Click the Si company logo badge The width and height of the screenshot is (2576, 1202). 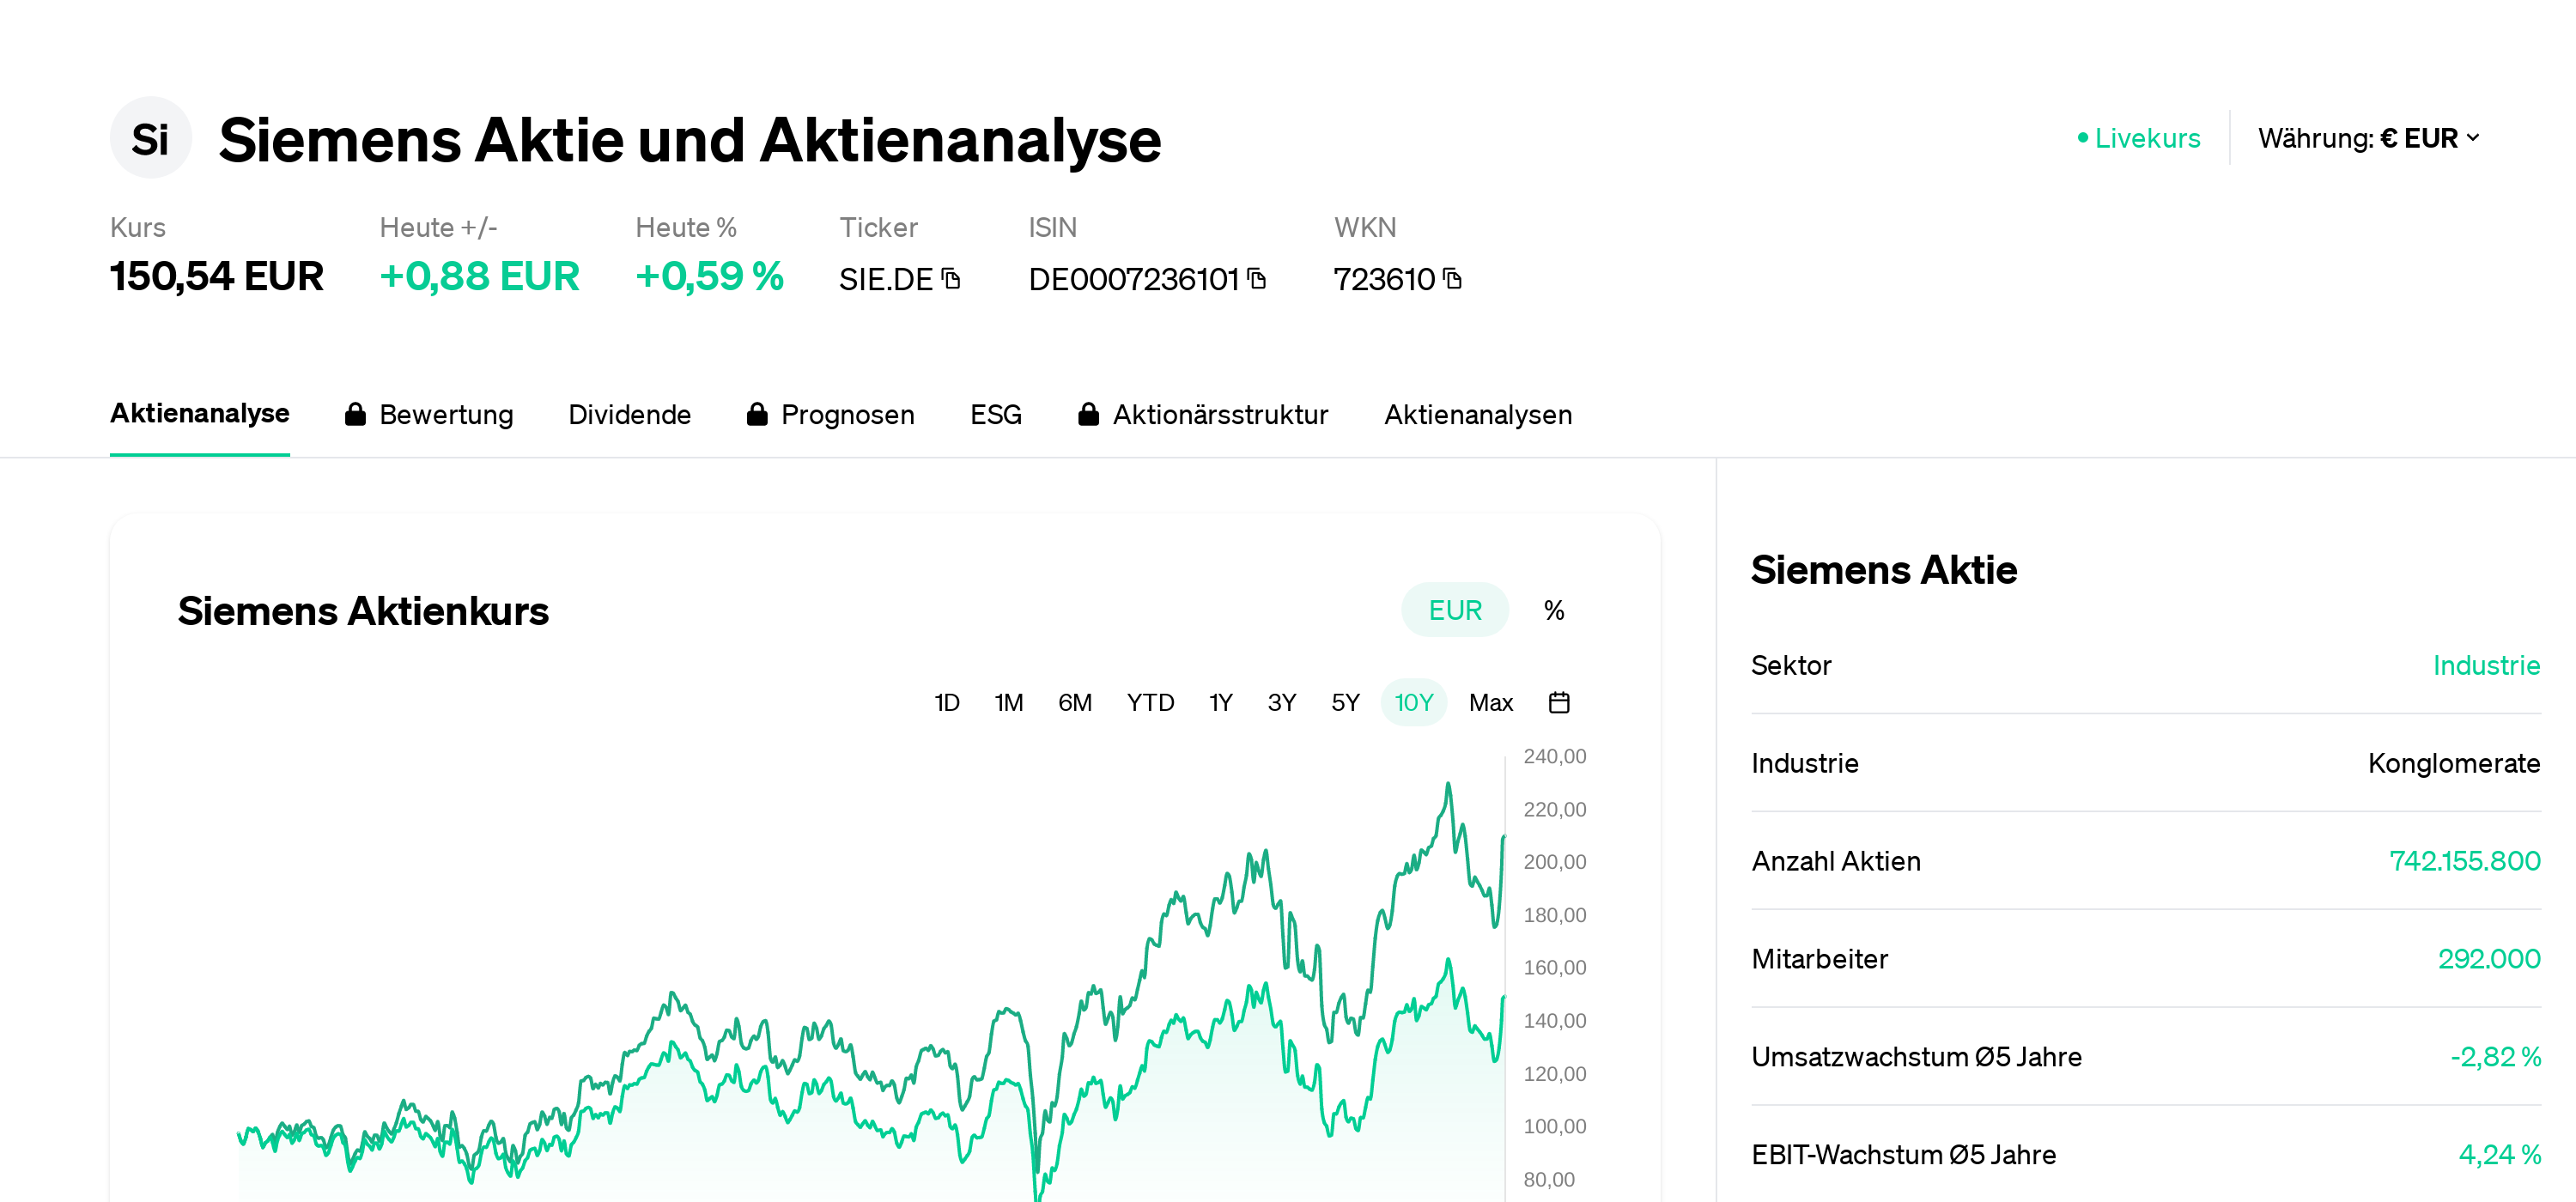[150, 138]
